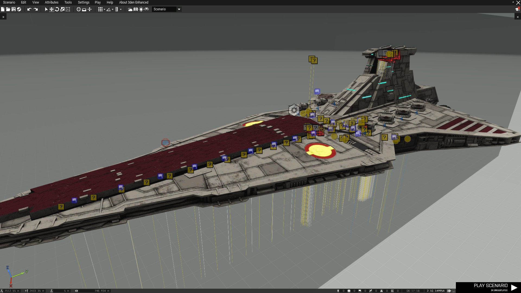Toggle the map texture globe icon
Viewport: 521px width, 293px height.
coord(79,9)
